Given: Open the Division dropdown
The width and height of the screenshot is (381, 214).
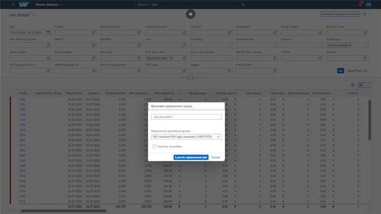Looking at the screenshot, I should [x=320, y=45].
